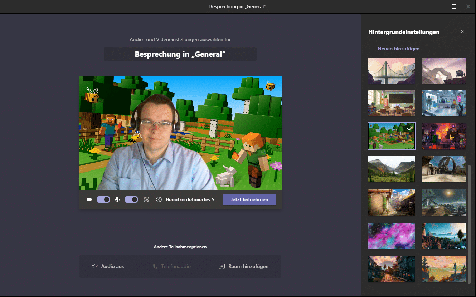Click the 'Besprechung in „General“' meeting title field
476x297 pixels.
pyautogui.click(x=180, y=54)
